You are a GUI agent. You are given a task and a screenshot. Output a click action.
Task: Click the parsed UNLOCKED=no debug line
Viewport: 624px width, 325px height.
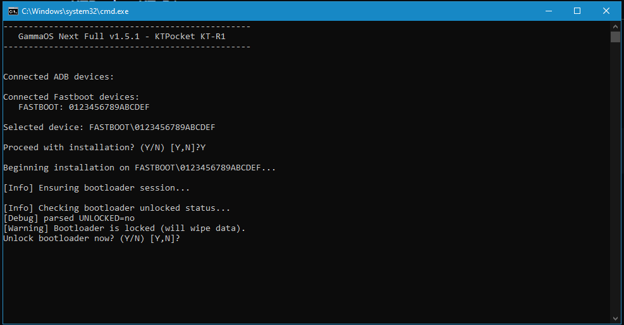pyautogui.click(x=69, y=218)
